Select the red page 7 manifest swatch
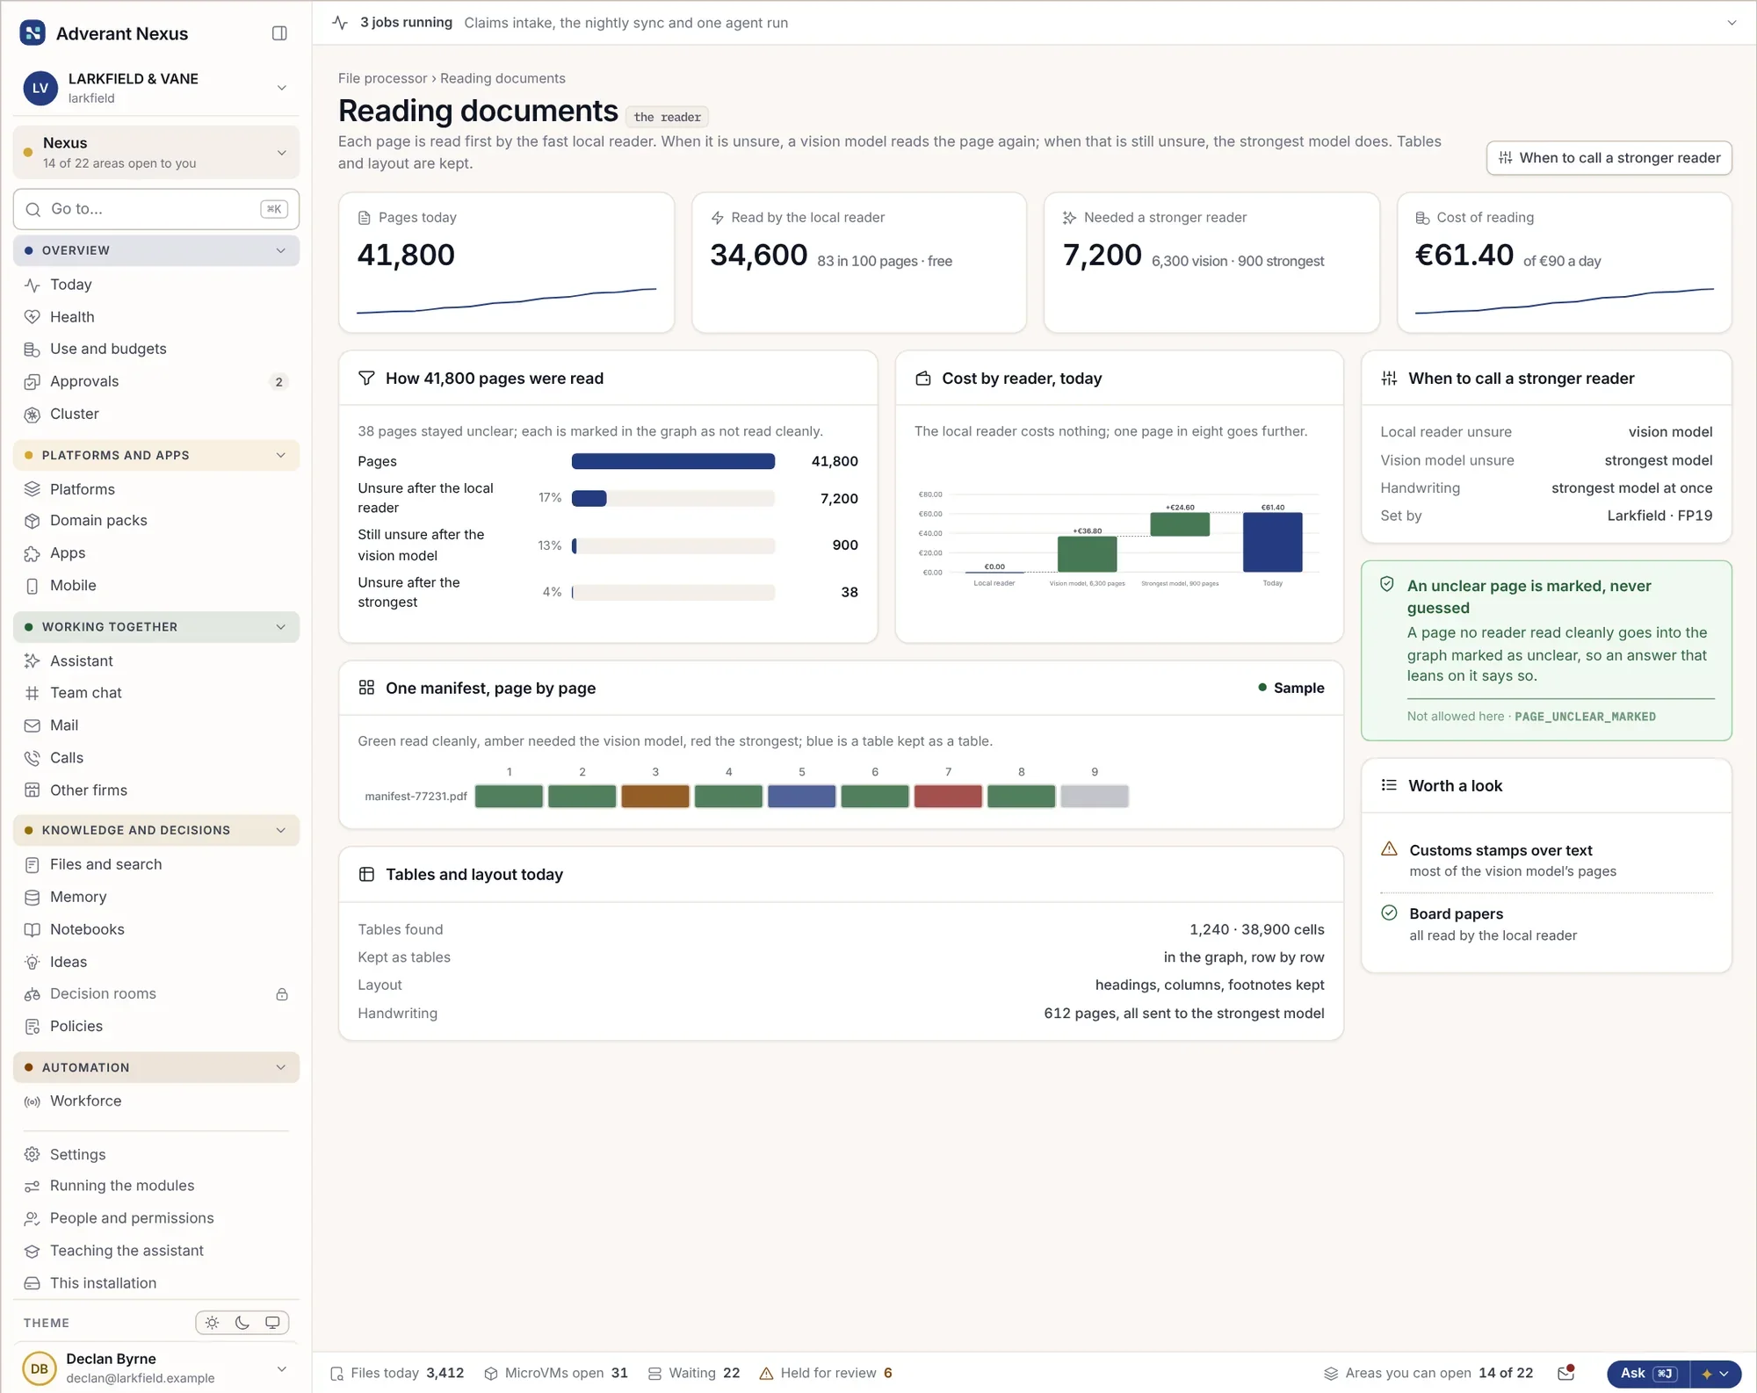Image resolution: width=1757 pixels, height=1393 pixels. pyautogui.click(x=948, y=796)
